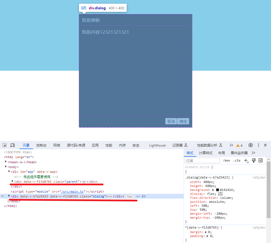Open the 内存 tab

point(122,145)
